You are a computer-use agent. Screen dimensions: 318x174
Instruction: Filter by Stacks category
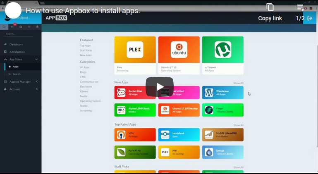(x=84, y=106)
